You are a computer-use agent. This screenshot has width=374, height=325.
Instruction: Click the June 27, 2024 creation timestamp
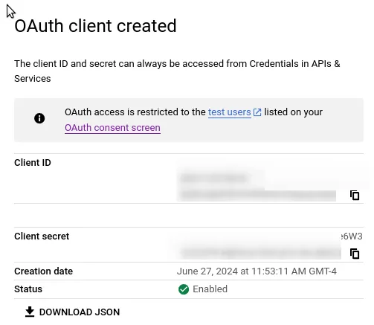click(x=257, y=271)
